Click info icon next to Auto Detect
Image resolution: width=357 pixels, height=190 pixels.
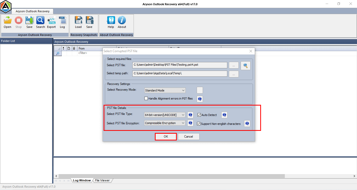point(224,115)
